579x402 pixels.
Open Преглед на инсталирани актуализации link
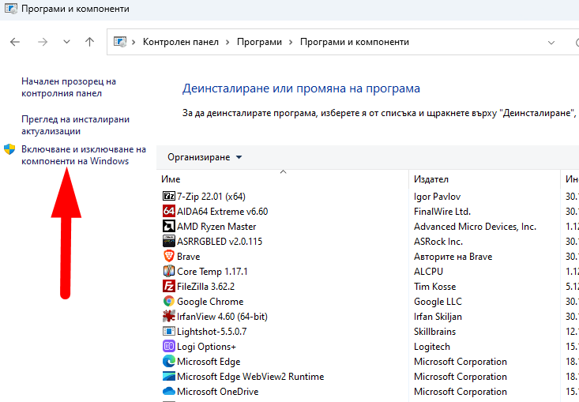coord(75,125)
